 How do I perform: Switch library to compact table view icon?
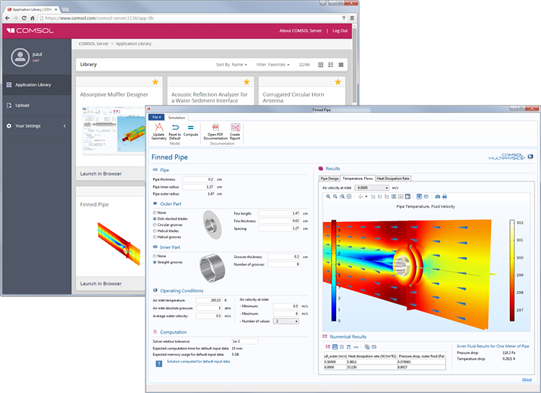(x=341, y=64)
